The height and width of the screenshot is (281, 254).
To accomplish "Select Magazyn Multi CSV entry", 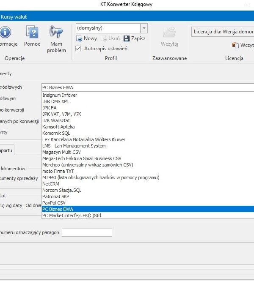I will tap(148, 152).
